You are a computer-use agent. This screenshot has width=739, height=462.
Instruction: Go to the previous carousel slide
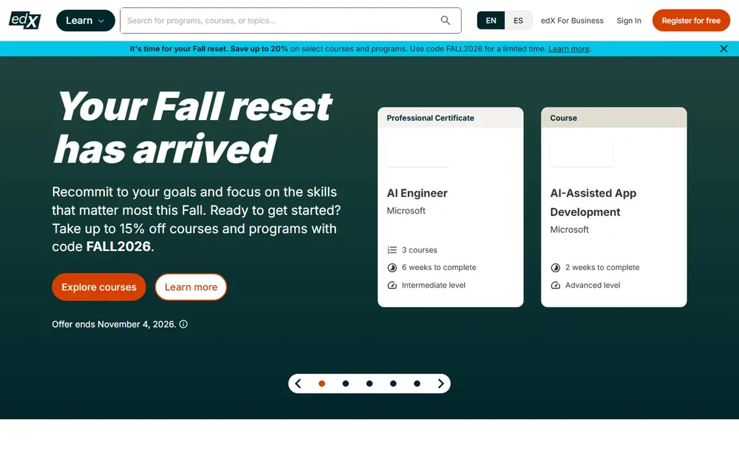(x=298, y=383)
